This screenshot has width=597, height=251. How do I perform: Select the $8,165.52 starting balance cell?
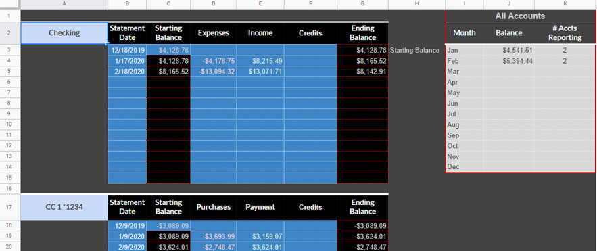pyautogui.click(x=168, y=72)
